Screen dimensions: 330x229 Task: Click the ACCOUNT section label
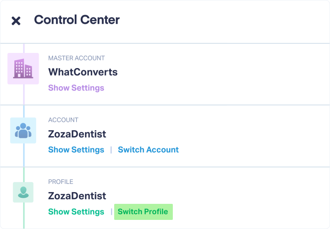coord(63,120)
